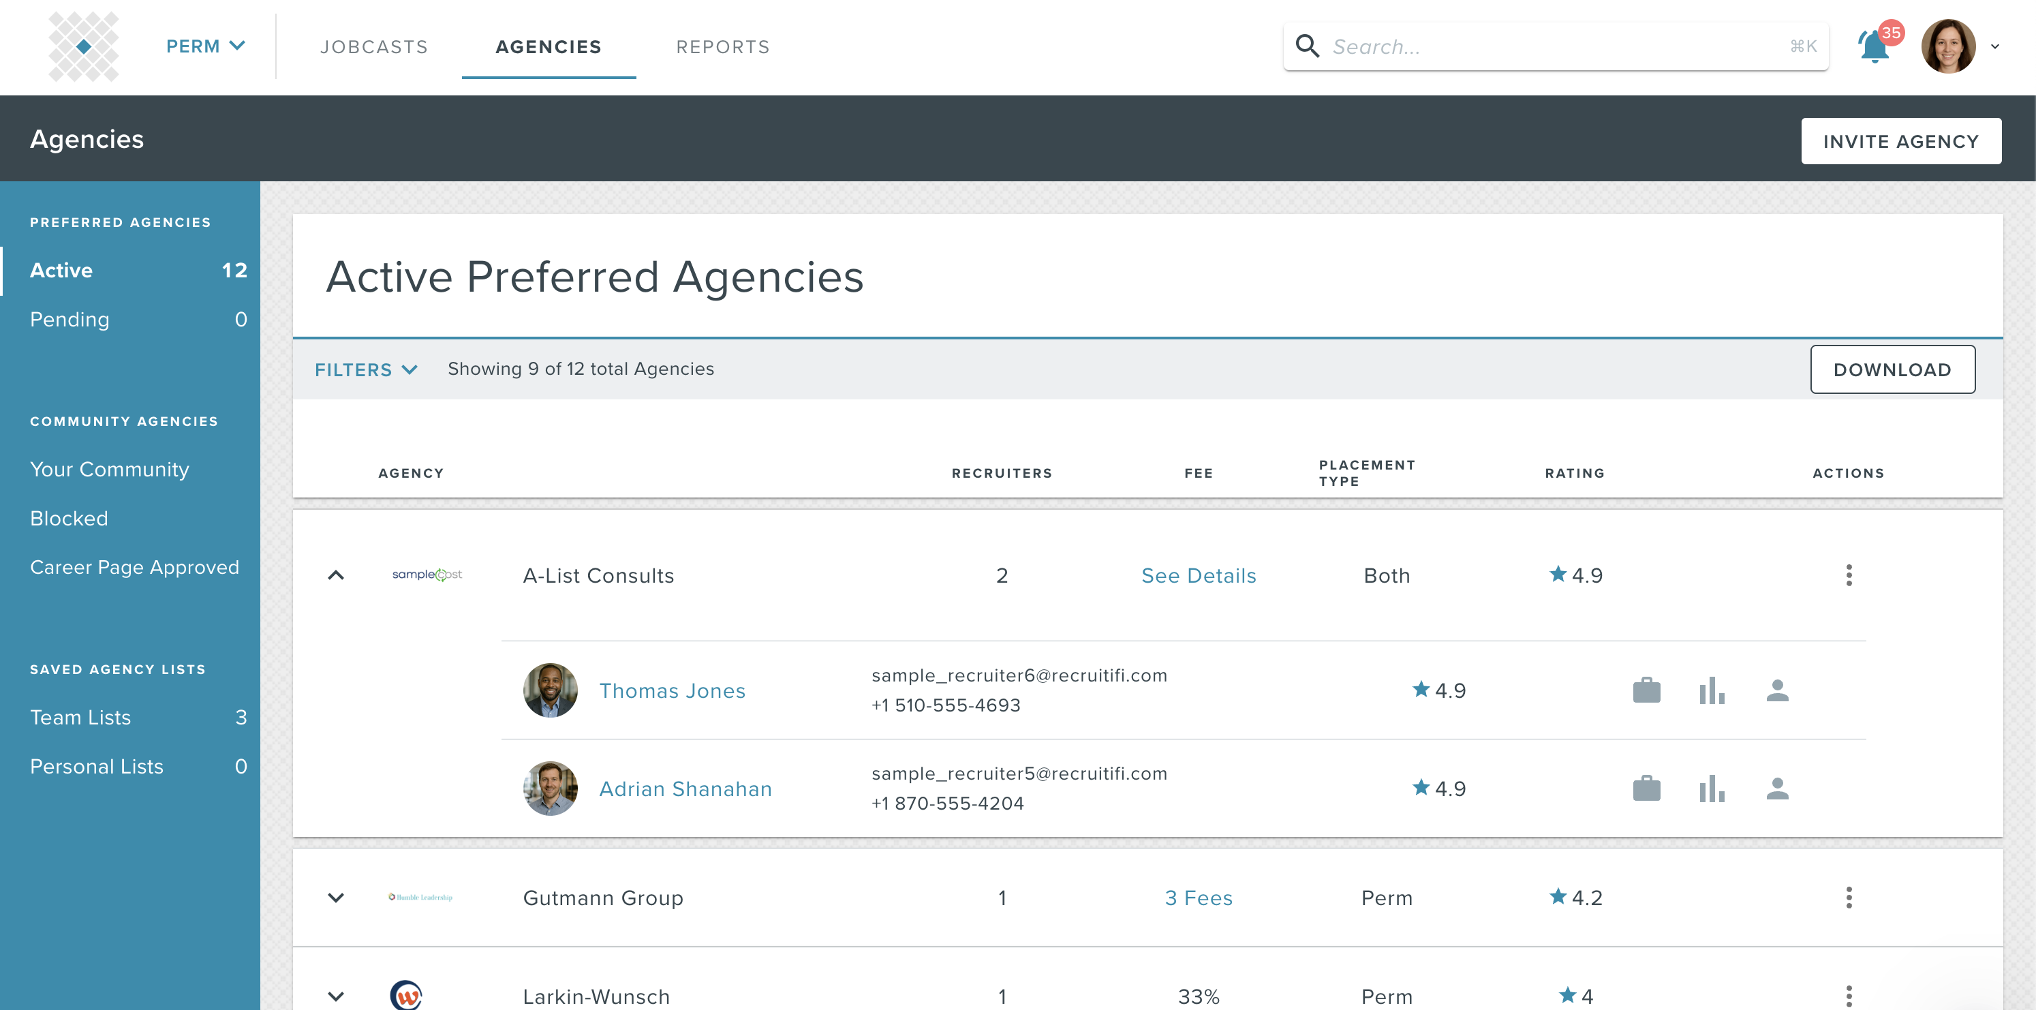The height and width of the screenshot is (1010, 2036).
Task: Click the person icon for Thomas Jones
Action: click(x=1777, y=690)
